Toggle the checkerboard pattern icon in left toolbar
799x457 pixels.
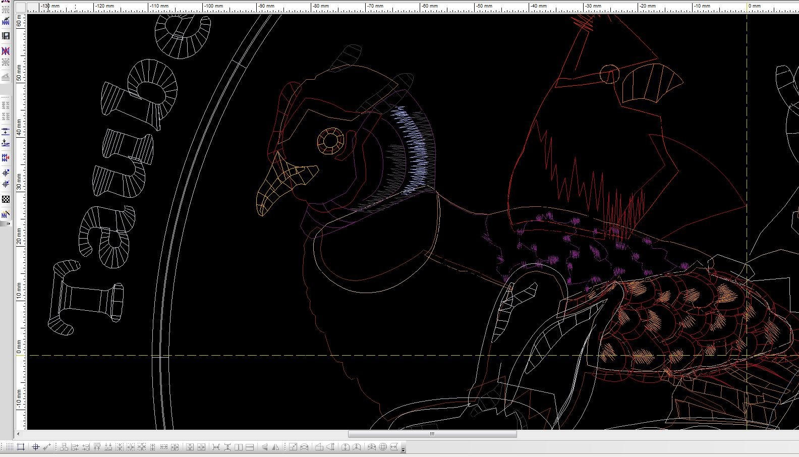point(6,199)
